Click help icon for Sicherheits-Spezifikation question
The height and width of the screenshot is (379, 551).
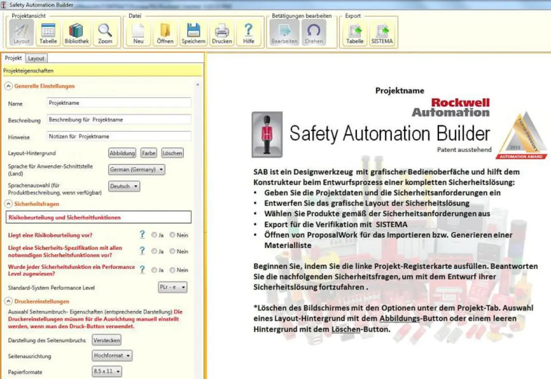pyautogui.click(x=142, y=251)
